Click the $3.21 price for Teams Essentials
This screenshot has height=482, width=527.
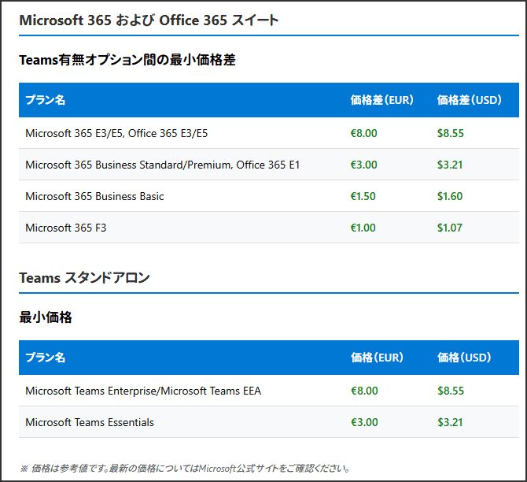pos(450,422)
